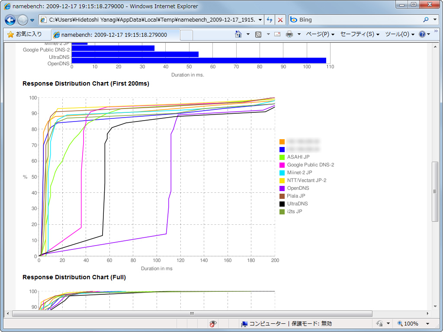443x332 pixels.
Task: Click the UltraDNS bar chart label
Action: point(59,57)
